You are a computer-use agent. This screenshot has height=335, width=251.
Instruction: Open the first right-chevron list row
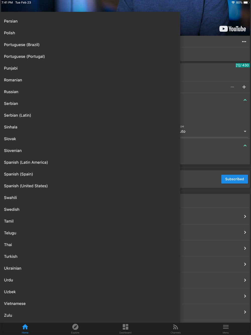pyautogui.click(x=245, y=216)
